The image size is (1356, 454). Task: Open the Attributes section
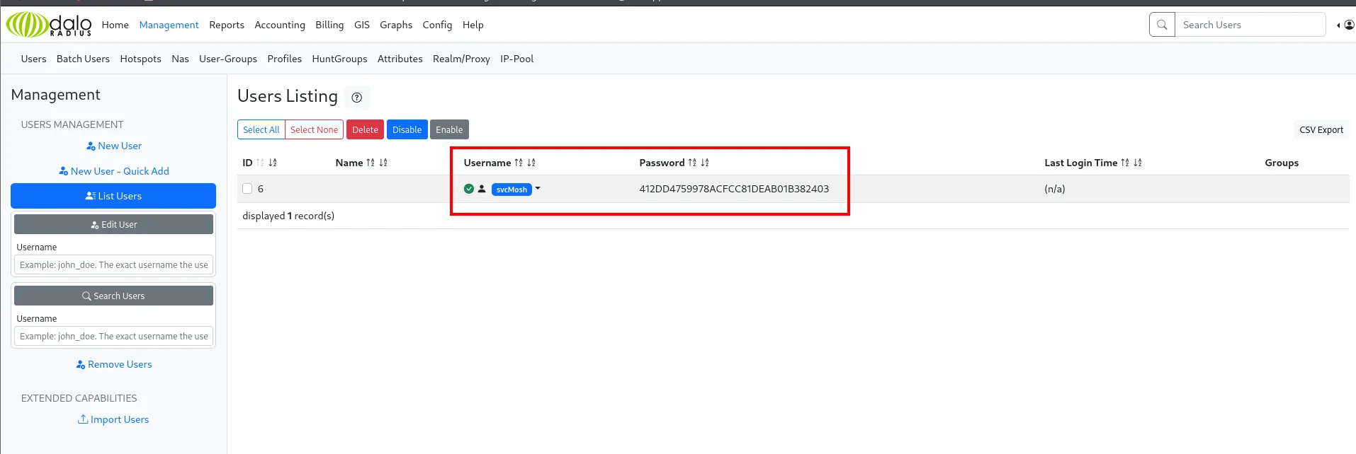400,59
